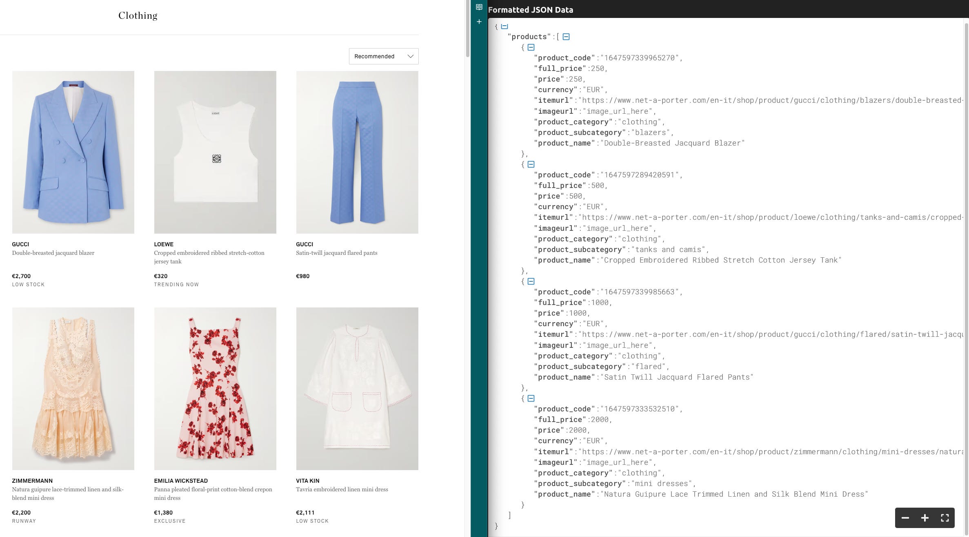Open the Loewe white tank product image

tap(215, 152)
